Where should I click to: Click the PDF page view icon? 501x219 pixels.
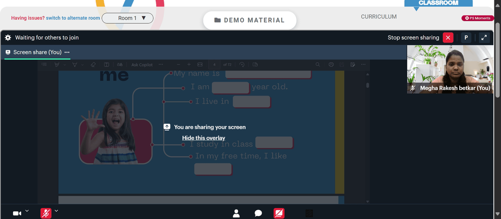pos(106,64)
